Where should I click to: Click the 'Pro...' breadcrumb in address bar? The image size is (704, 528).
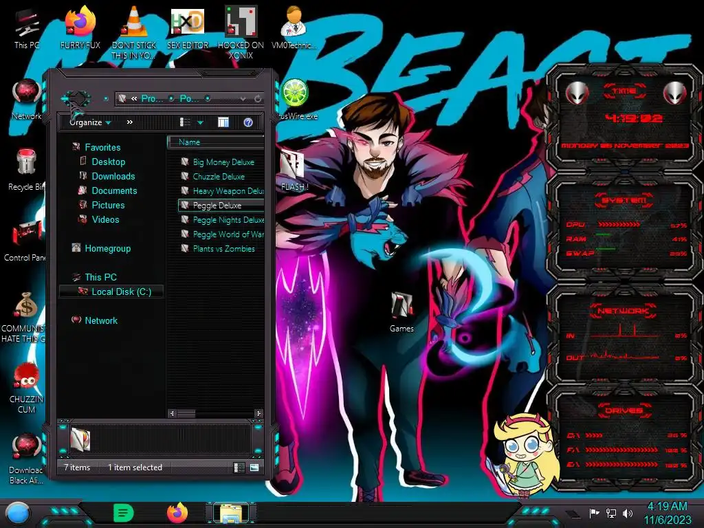point(152,98)
